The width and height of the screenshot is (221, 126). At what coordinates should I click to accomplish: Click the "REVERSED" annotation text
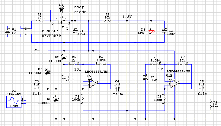pyautogui.click(x=51, y=36)
